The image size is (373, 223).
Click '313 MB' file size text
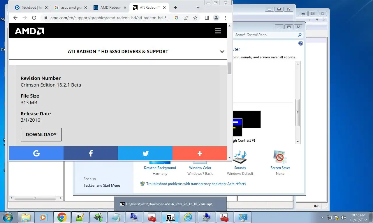[29, 102]
